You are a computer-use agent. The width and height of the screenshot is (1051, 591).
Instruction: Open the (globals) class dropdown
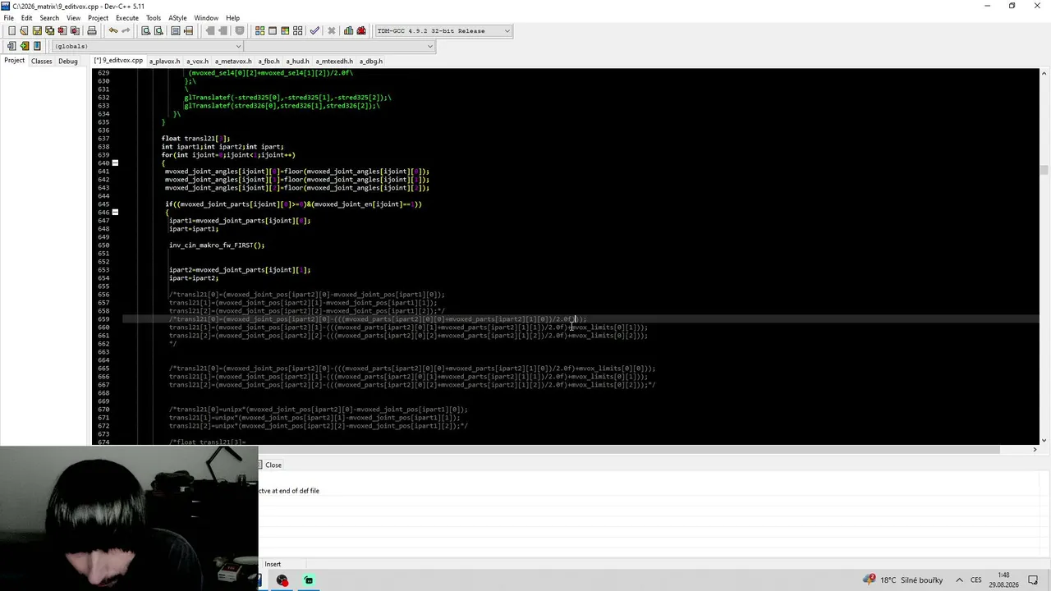click(148, 46)
